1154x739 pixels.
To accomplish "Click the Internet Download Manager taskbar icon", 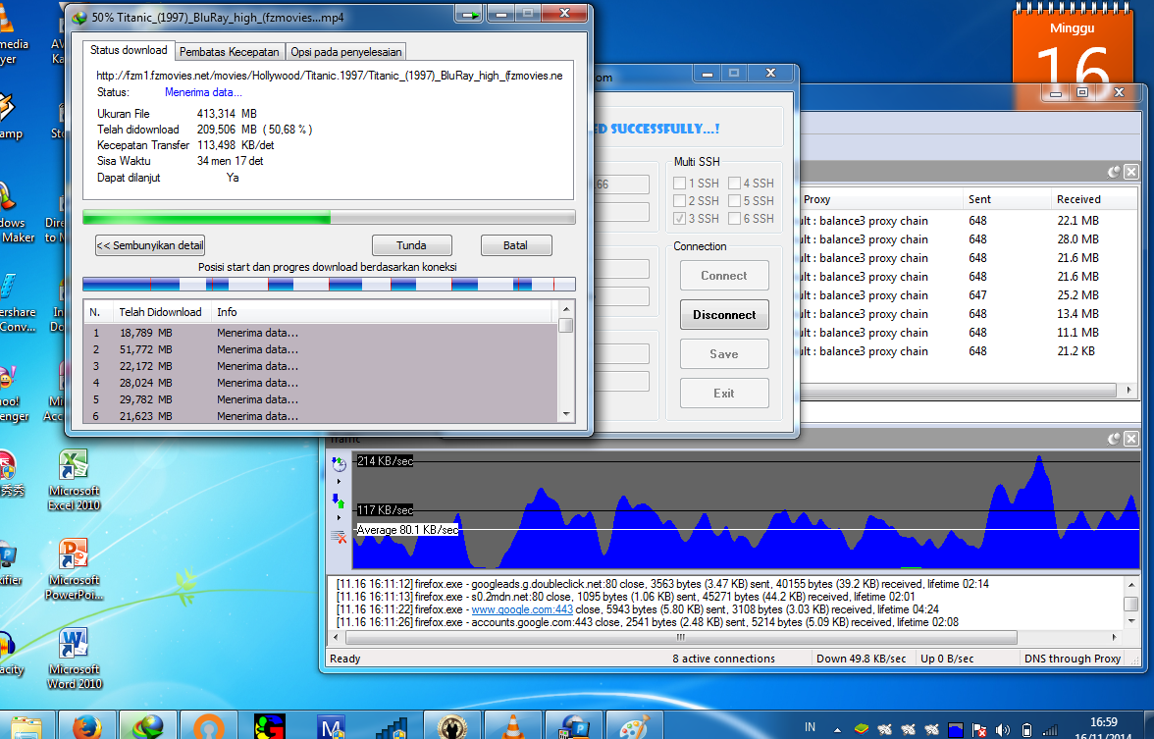I will pyautogui.click(x=148, y=727).
